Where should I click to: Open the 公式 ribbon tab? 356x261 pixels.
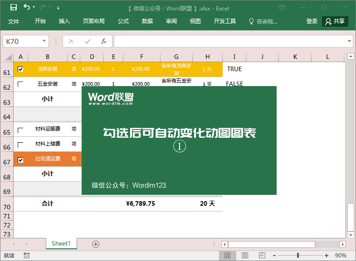click(x=123, y=21)
